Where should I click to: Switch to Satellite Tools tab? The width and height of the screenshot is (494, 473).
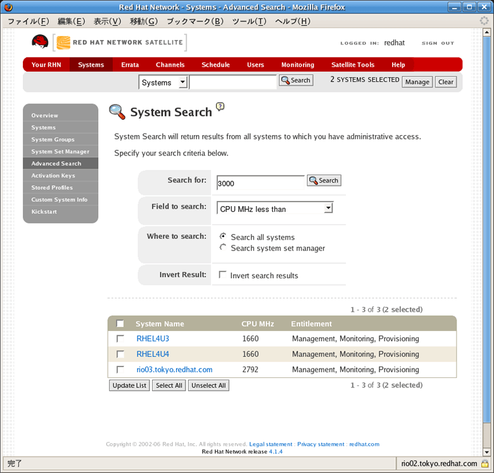point(353,65)
